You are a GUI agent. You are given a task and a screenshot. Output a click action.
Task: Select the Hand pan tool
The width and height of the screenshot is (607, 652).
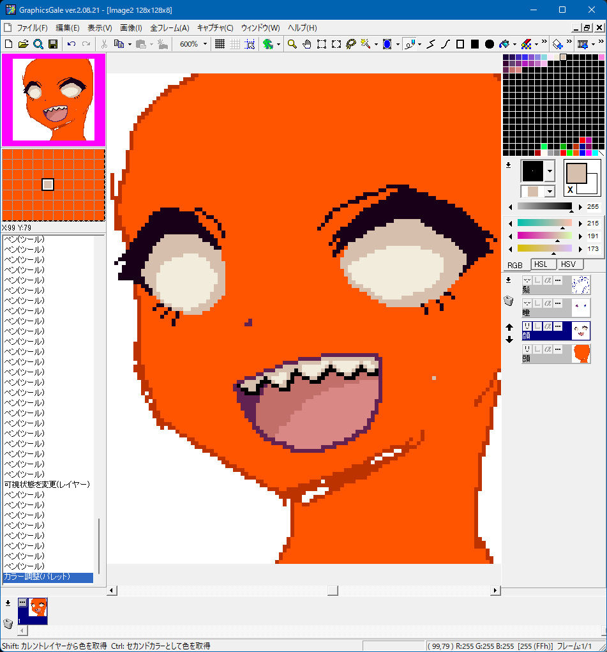click(x=307, y=44)
